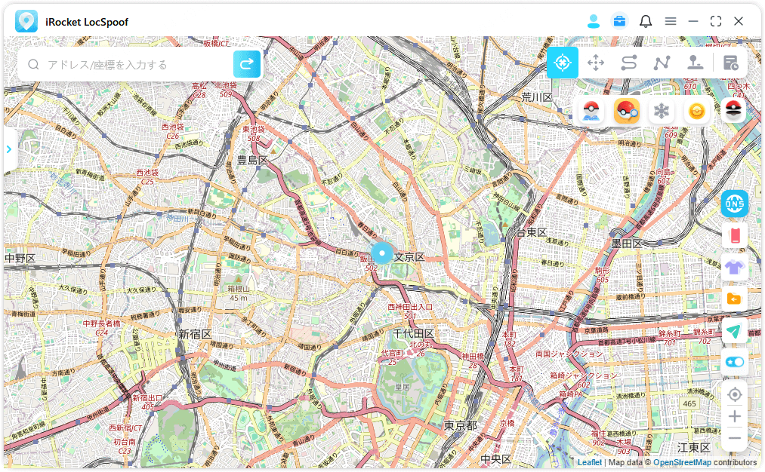Select the jump teleport four-arrow mode icon
This screenshot has width=765, height=472.
[x=596, y=63]
